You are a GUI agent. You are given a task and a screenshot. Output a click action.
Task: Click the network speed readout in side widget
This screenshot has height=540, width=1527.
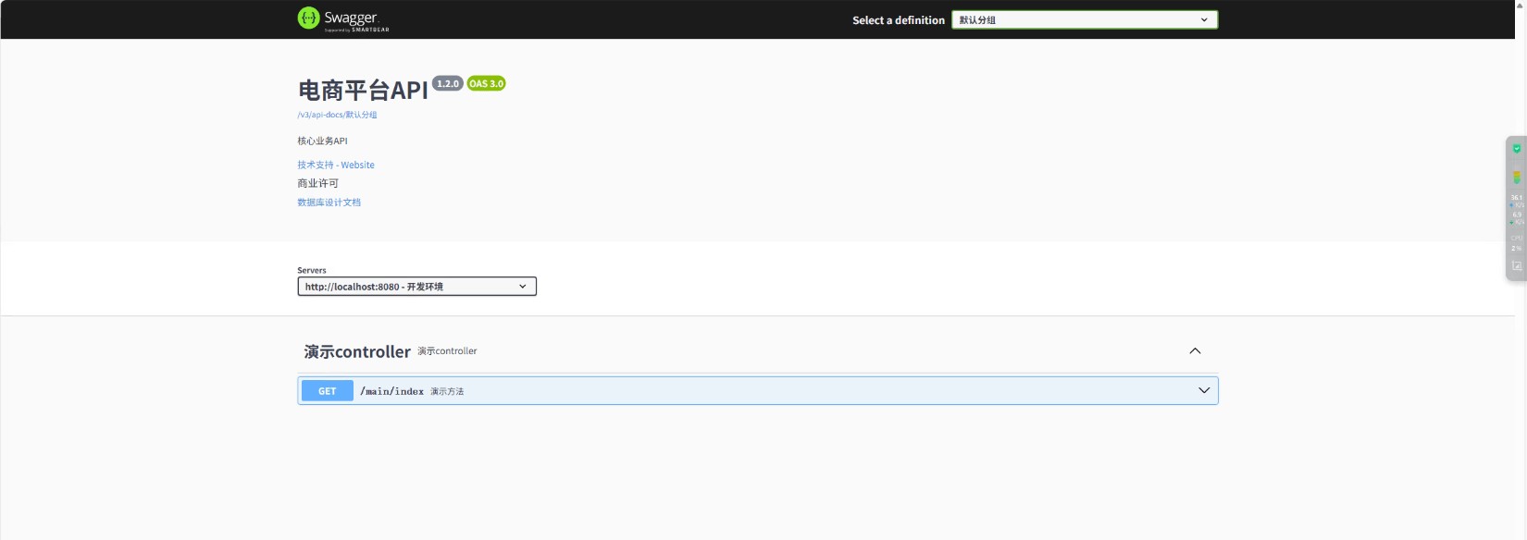[1517, 201]
